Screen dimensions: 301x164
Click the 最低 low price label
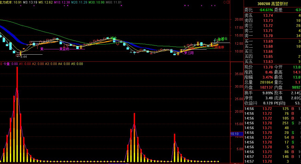(x=278, y=77)
